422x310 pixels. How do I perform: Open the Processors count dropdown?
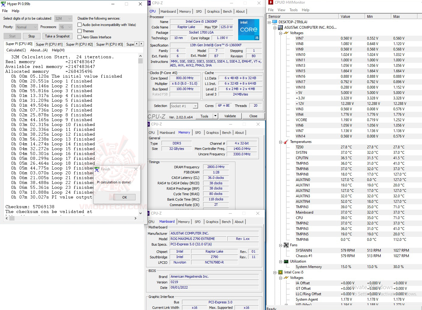[65, 27]
